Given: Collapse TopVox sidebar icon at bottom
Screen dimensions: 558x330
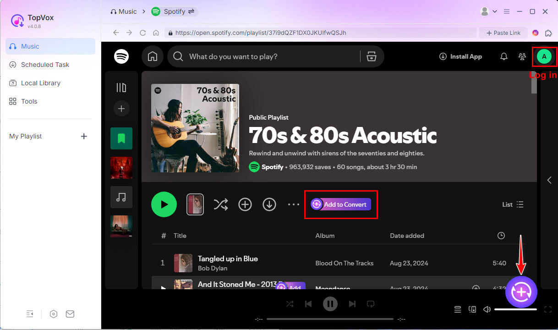Looking at the screenshot, I should click(x=30, y=314).
